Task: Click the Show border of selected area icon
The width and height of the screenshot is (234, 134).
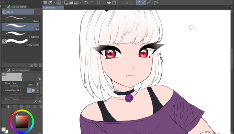Action: click(131, 2)
